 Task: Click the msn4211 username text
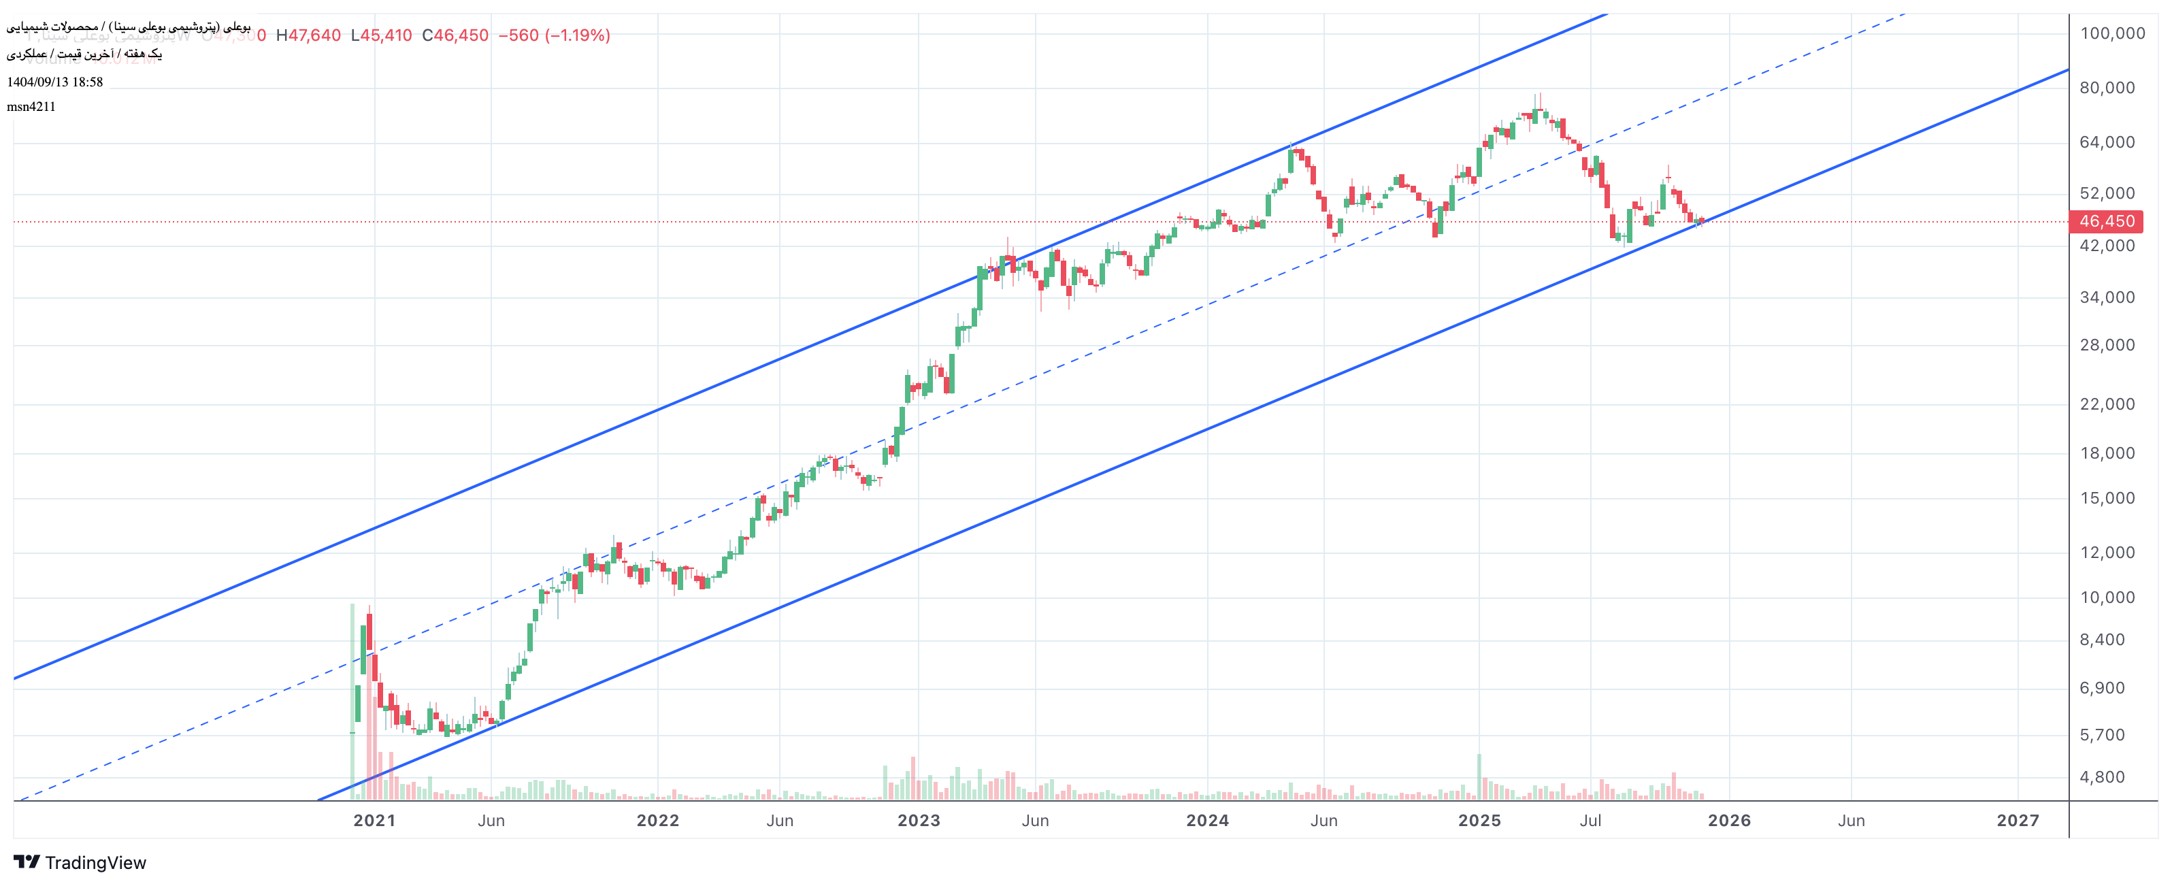(31, 106)
